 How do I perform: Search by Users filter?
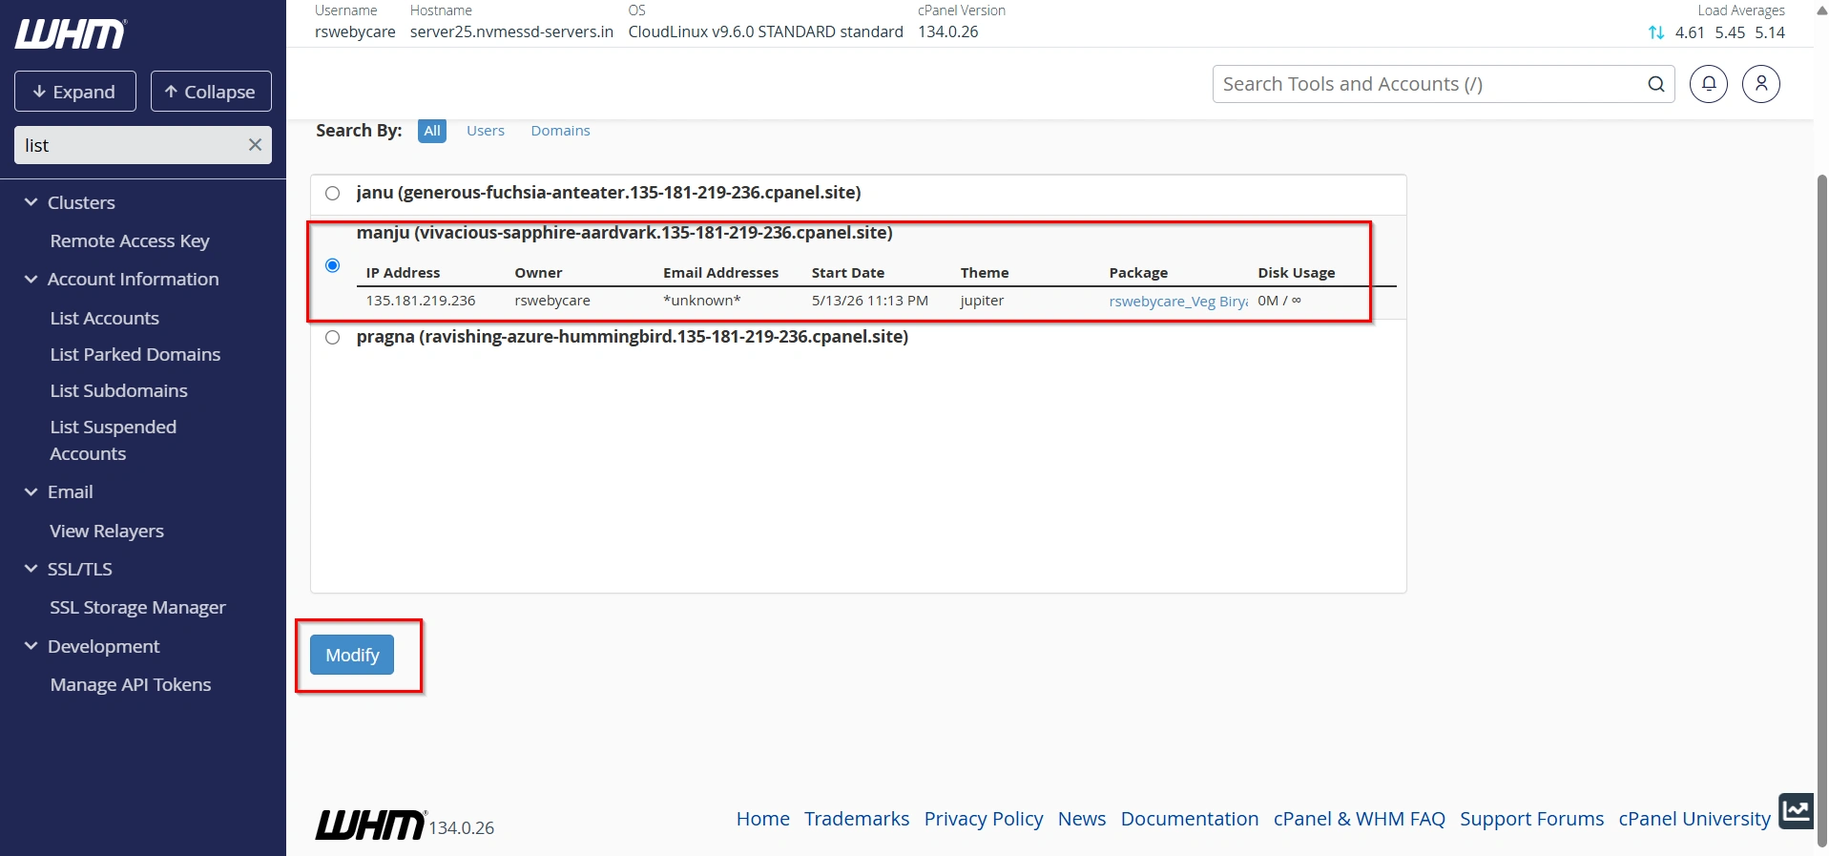[486, 131]
